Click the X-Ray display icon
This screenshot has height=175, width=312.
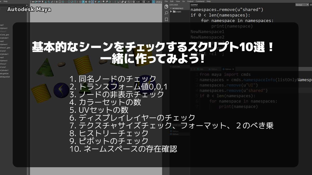122,2
